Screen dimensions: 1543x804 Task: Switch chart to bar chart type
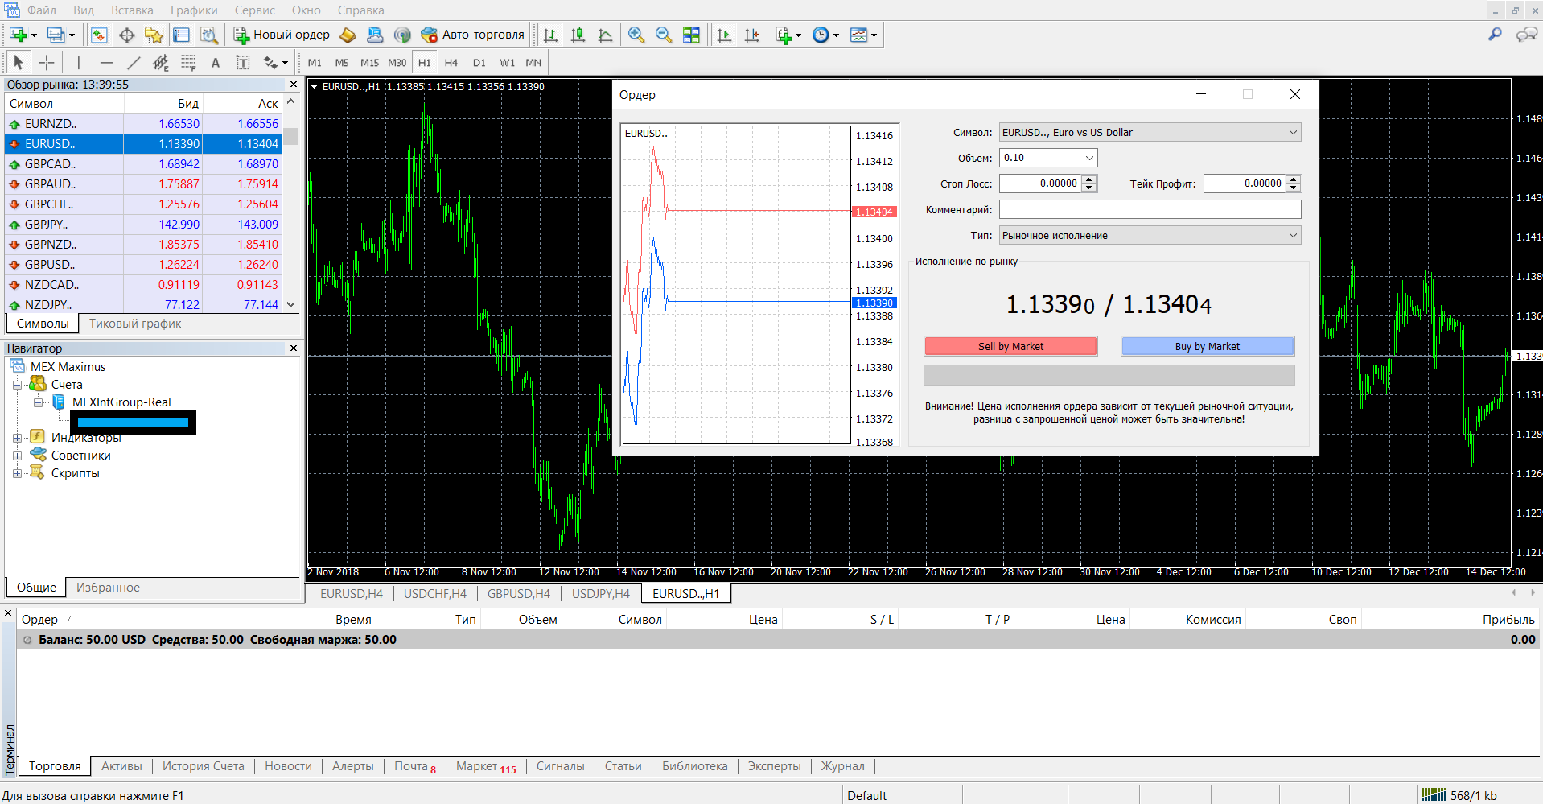click(550, 35)
